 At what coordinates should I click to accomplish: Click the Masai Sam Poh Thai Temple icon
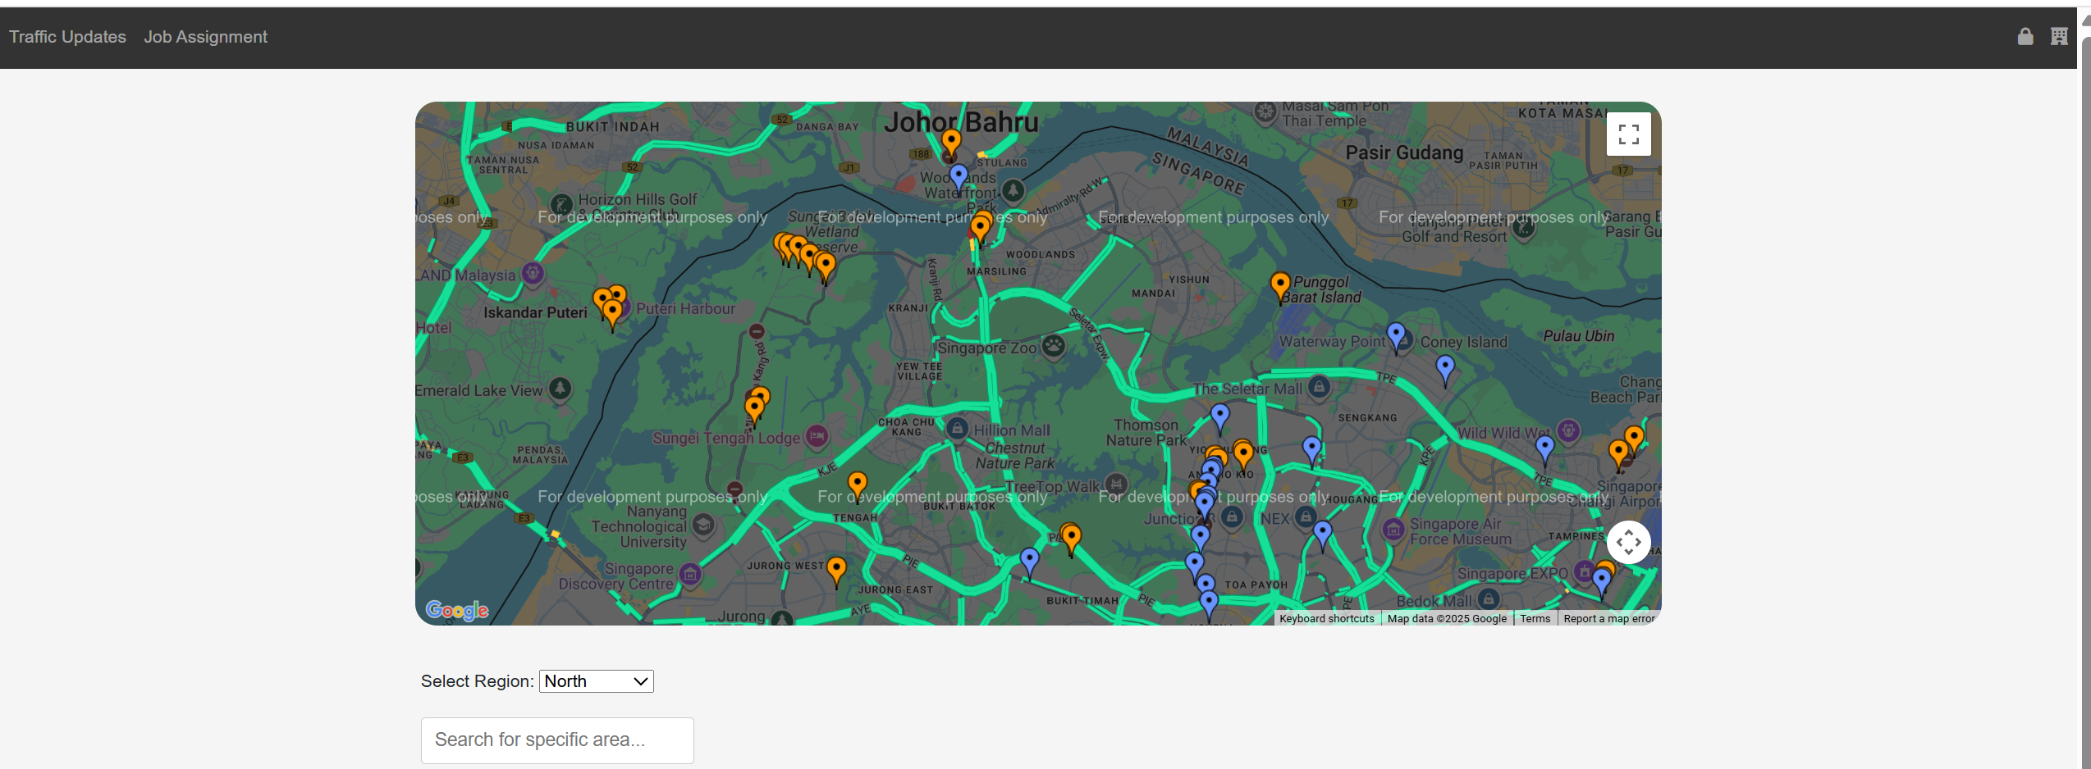1265,112
